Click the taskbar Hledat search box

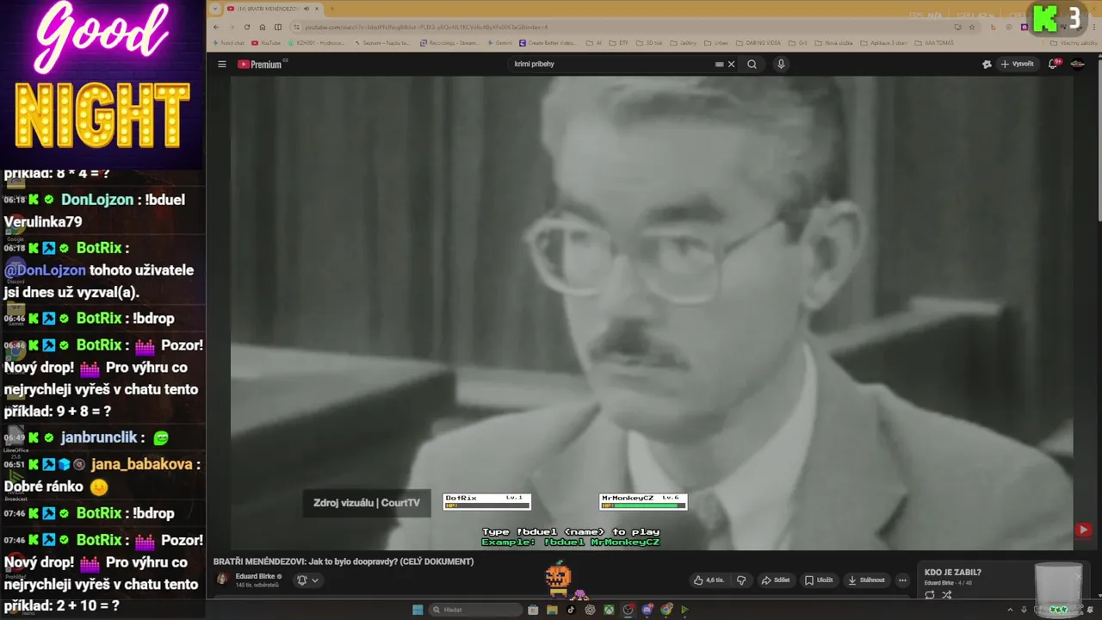tap(476, 610)
